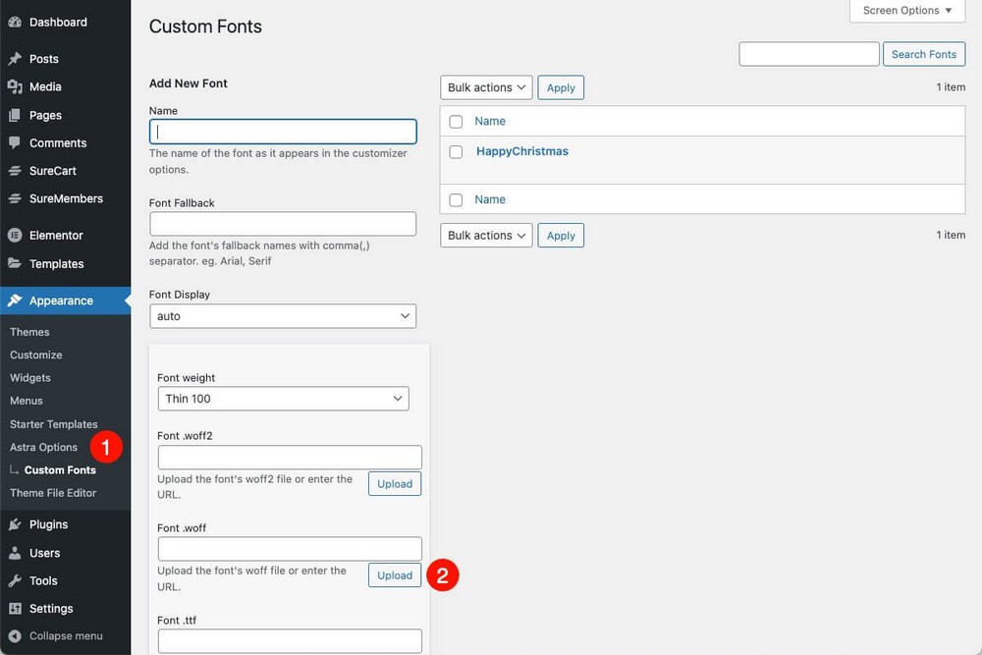Open Templates menu item
Image resolution: width=982 pixels, height=655 pixels.
point(56,263)
